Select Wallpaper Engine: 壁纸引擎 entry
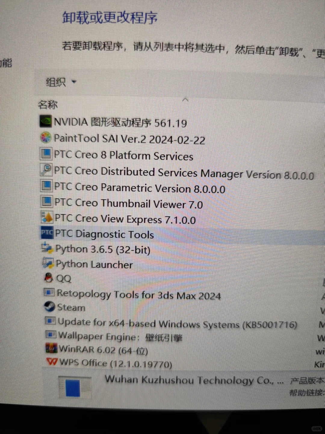 click(120, 336)
